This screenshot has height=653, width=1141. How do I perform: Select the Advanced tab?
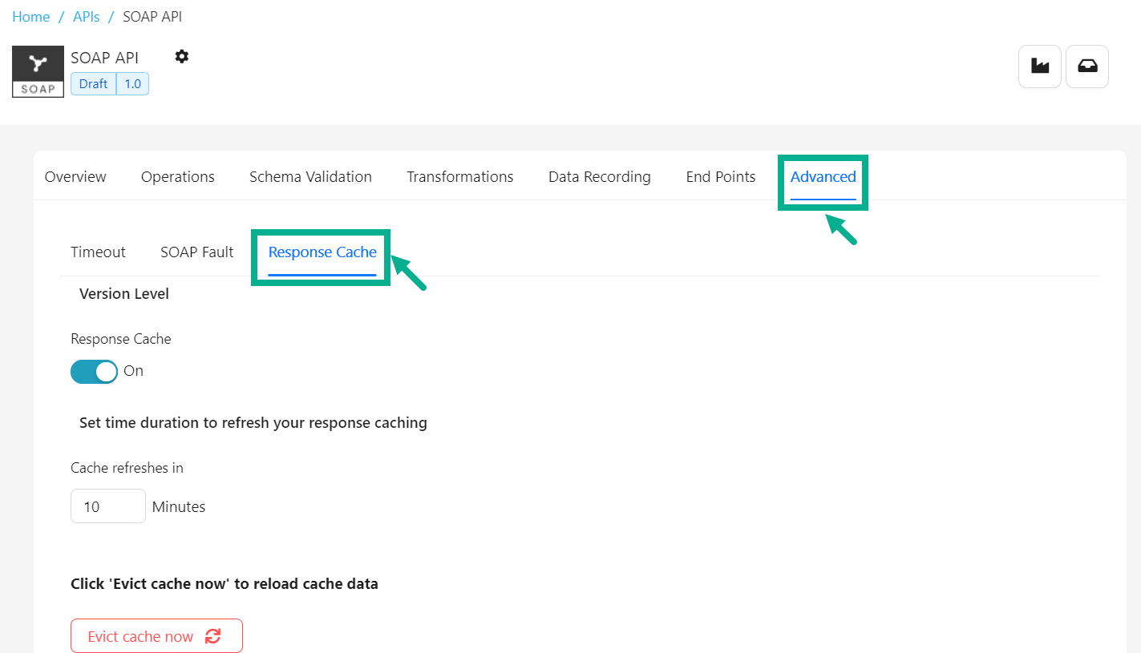[823, 177]
